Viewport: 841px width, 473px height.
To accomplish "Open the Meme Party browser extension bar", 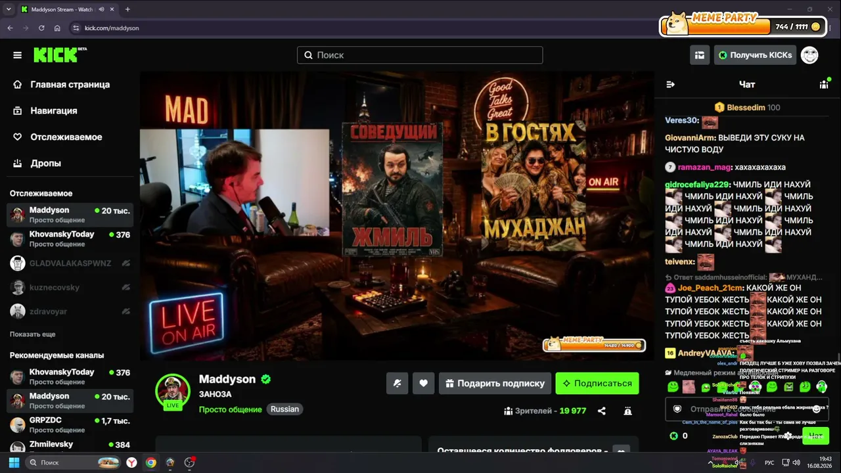I will tap(743, 26).
